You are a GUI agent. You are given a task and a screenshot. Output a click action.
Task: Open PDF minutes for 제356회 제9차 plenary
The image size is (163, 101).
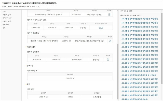pyautogui.click(x=108, y=60)
